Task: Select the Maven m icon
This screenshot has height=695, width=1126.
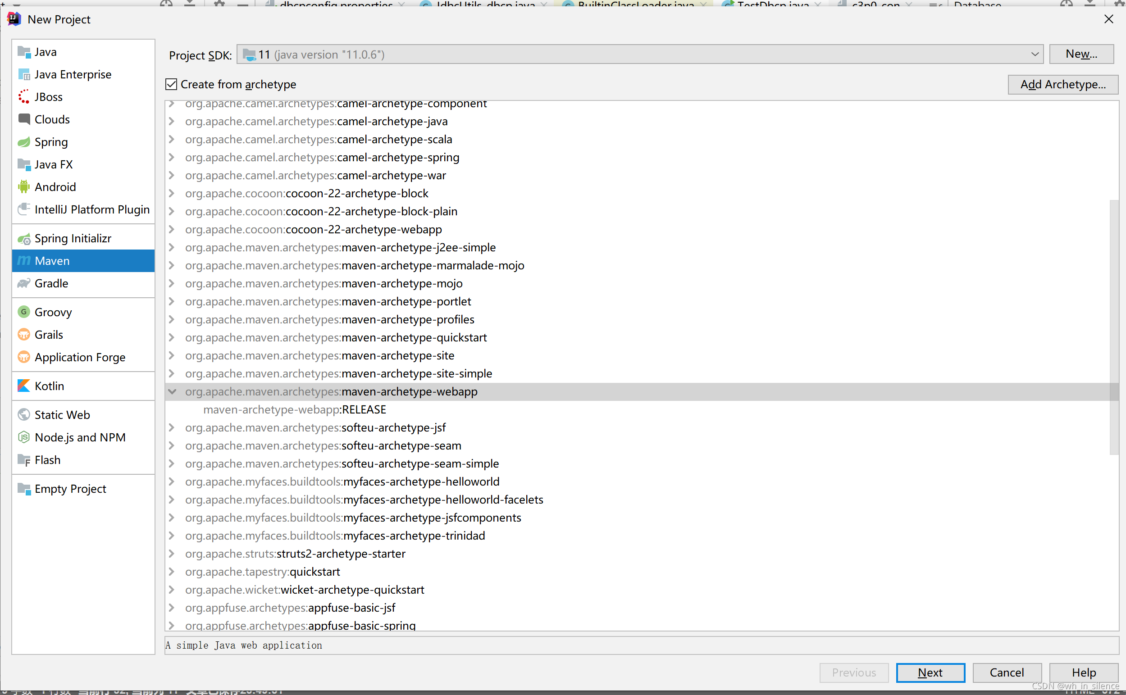Action: [x=23, y=261]
